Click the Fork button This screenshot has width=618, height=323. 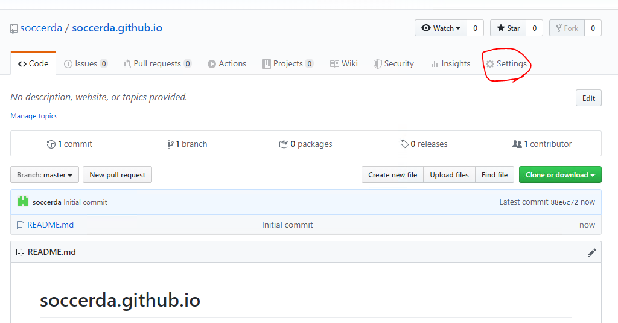(567, 28)
